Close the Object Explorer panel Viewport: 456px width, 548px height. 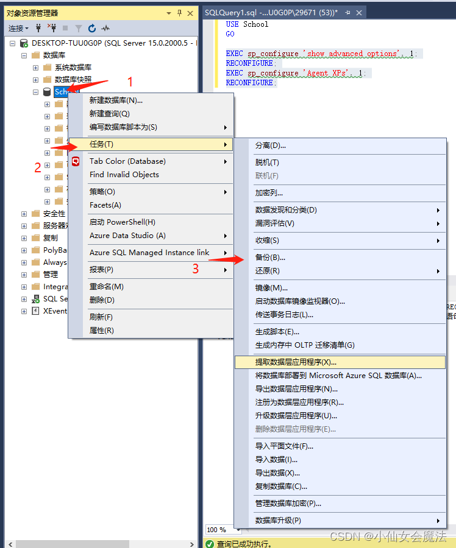pyautogui.click(x=190, y=13)
